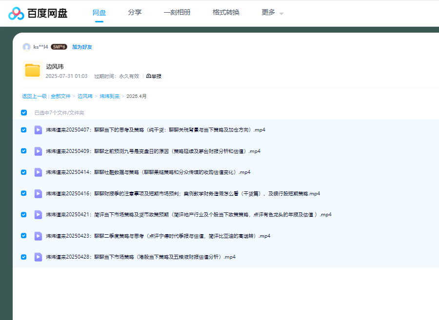Click the 加为好友 link
The image size is (439, 320).
click(82, 47)
